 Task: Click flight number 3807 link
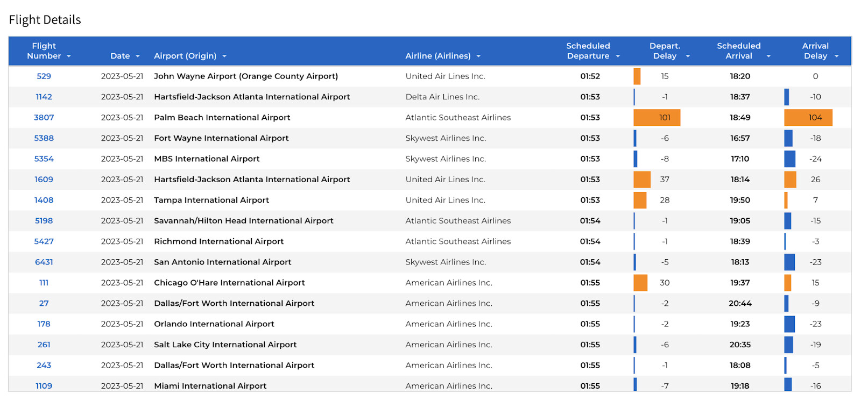(44, 118)
